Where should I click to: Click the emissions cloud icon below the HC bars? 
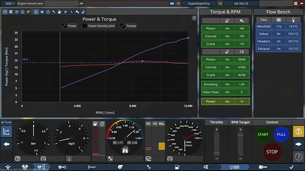(x=149, y=159)
